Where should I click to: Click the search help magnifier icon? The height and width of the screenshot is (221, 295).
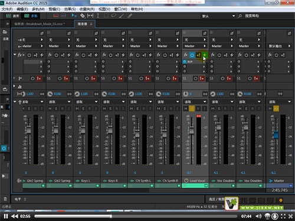[x=240, y=16]
